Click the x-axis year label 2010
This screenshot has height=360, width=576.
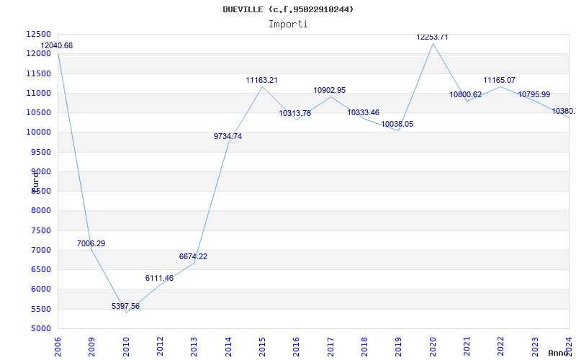(x=126, y=347)
